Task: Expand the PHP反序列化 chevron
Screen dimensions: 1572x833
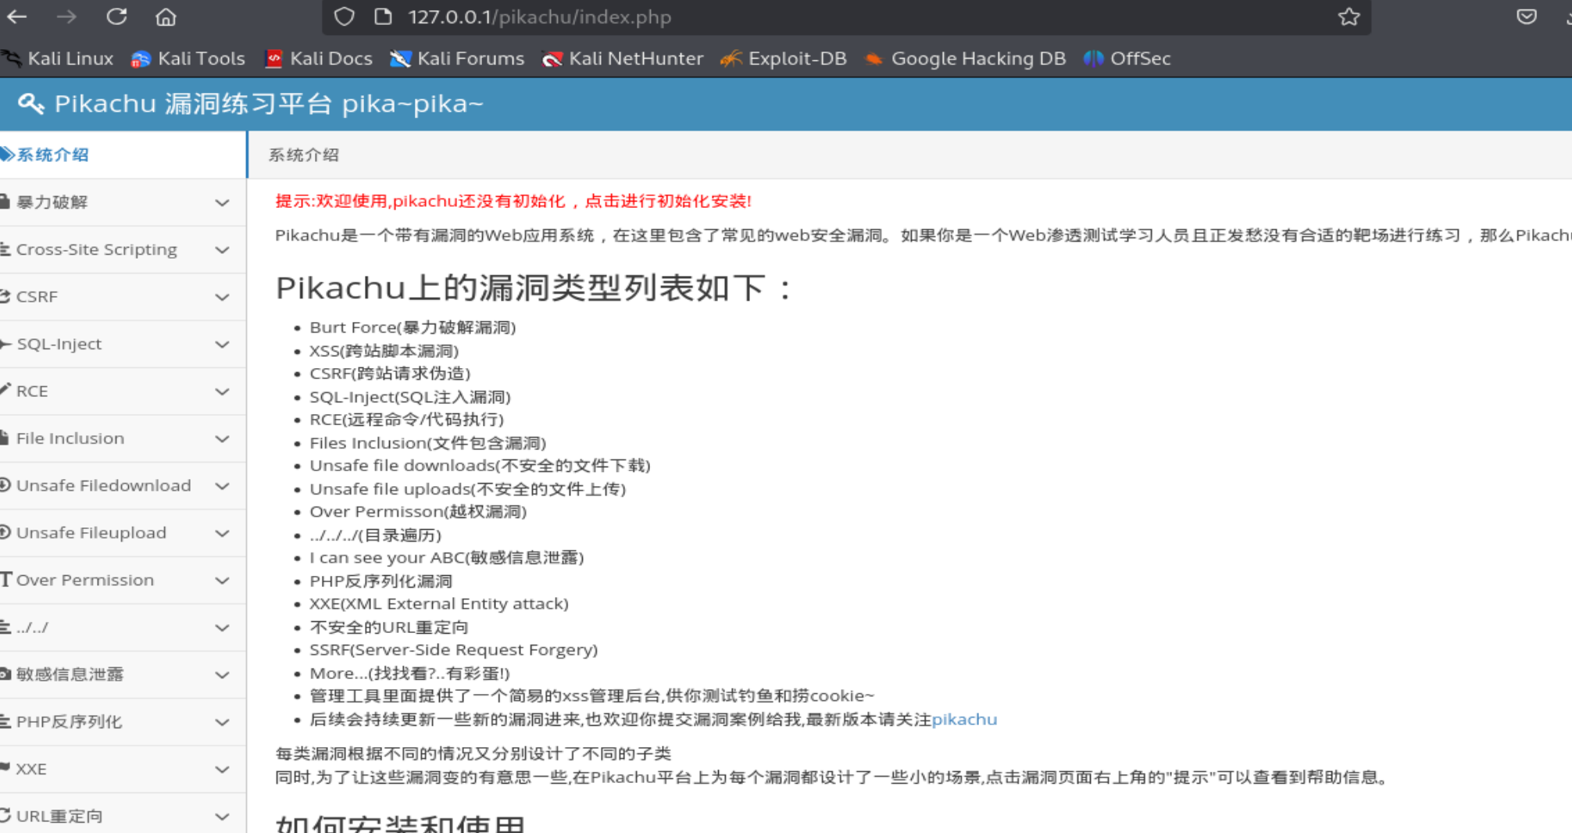Action: tap(222, 723)
